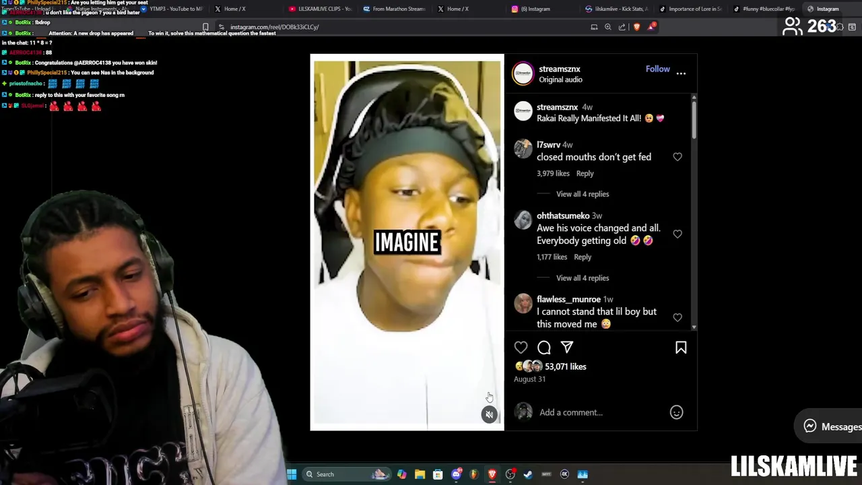Like ohthatsumeko's comment with its heart
862x485 pixels.
pyautogui.click(x=677, y=234)
